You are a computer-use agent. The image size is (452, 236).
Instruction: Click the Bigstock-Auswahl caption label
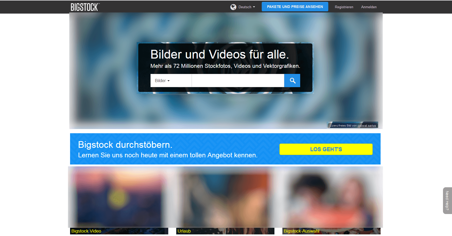(302, 231)
